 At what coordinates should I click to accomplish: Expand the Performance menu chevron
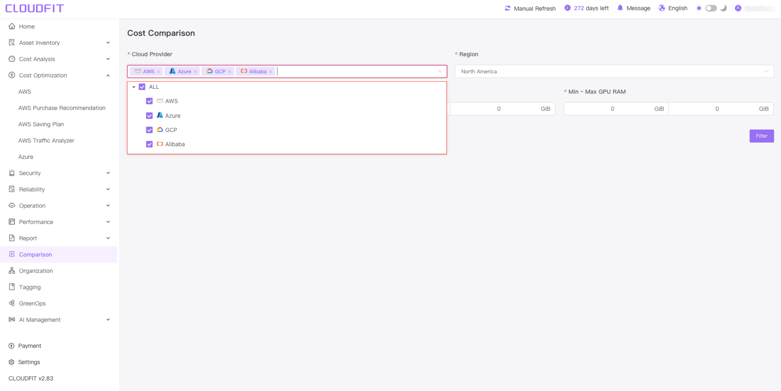(108, 222)
